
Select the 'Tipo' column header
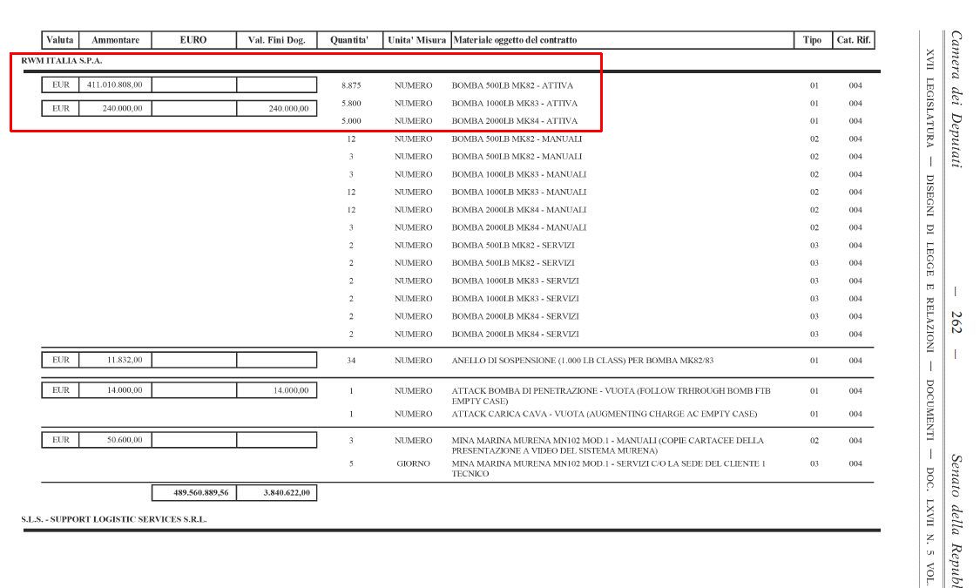(812, 40)
